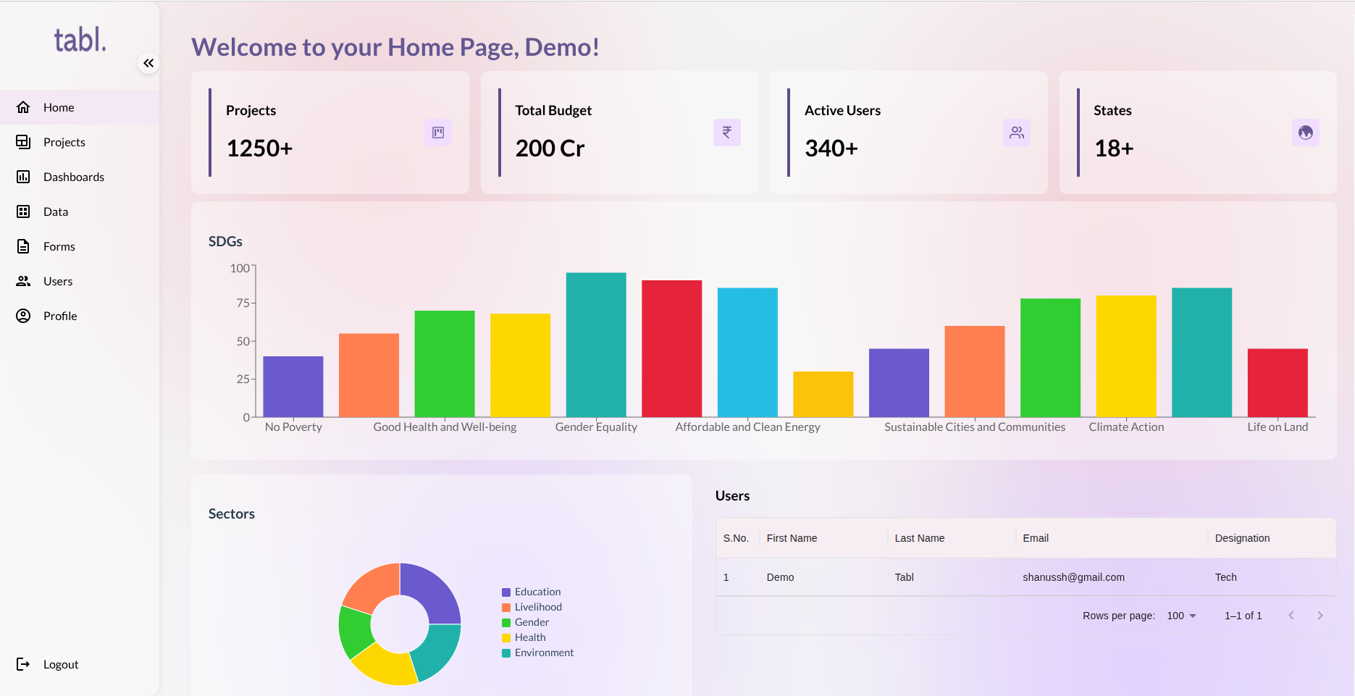Collapse the sidebar with double-chevron button

point(148,64)
